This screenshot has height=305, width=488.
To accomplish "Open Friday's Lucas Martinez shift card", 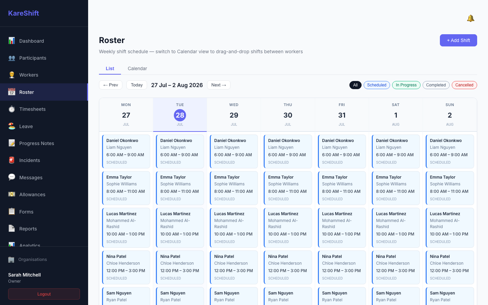I will (342, 228).
